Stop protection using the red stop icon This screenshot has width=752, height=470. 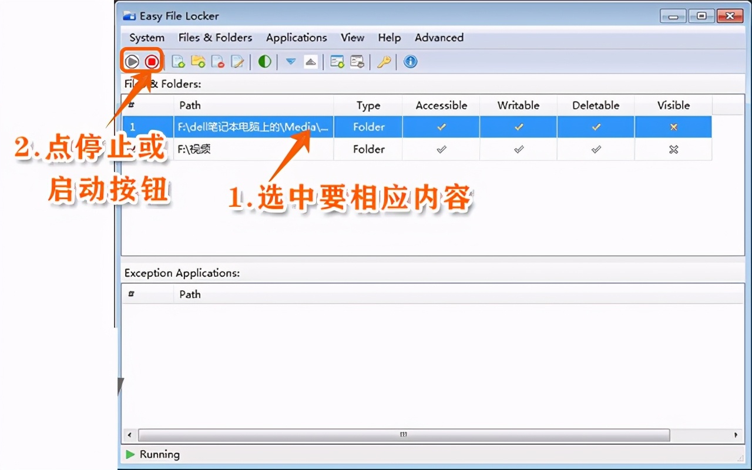152,61
